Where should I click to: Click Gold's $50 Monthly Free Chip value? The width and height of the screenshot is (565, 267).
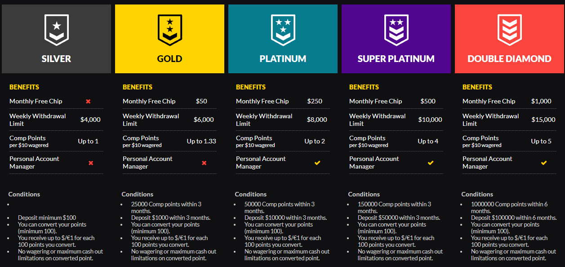click(201, 101)
